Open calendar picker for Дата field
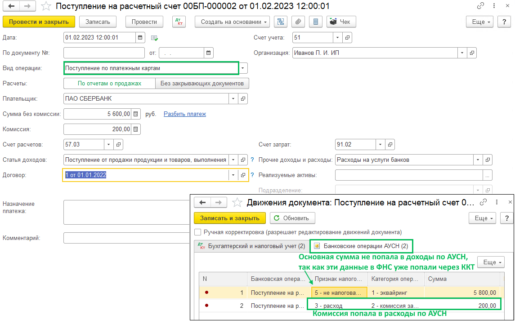This screenshot has height=324, width=515. 140,38
